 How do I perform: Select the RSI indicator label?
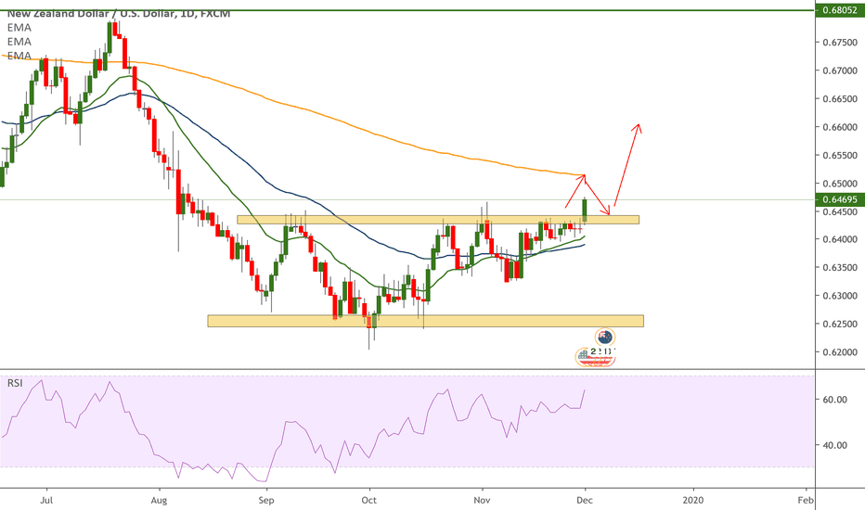[16, 383]
